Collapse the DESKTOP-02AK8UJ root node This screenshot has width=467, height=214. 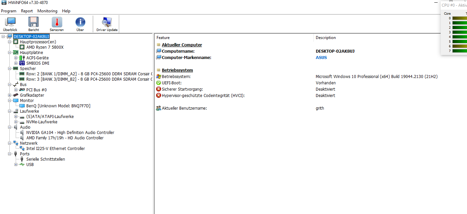(3, 36)
